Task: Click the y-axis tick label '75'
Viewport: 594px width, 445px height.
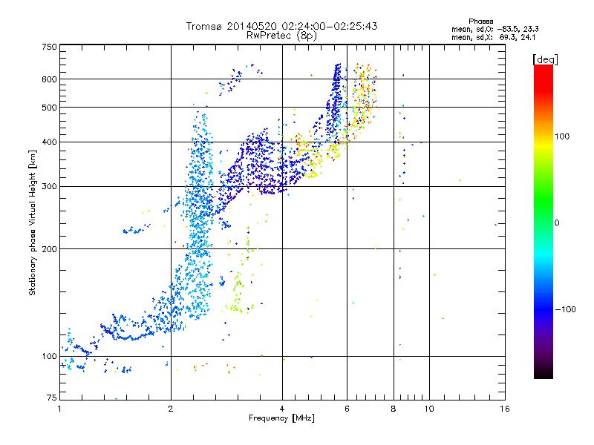Action: pos(52,398)
